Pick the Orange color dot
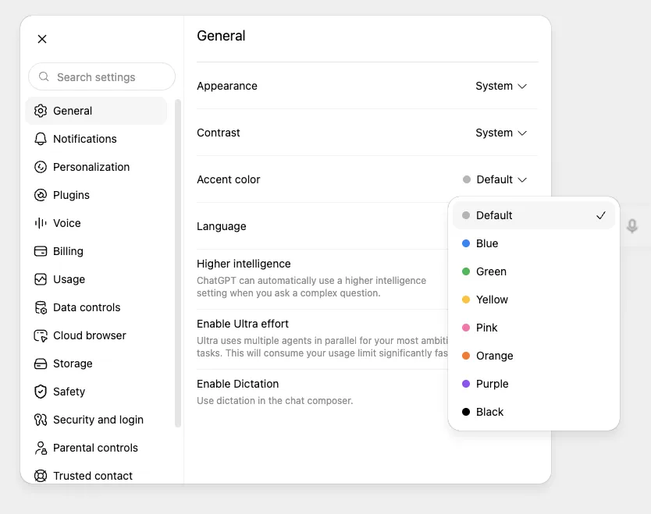The width and height of the screenshot is (651, 514). click(466, 356)
